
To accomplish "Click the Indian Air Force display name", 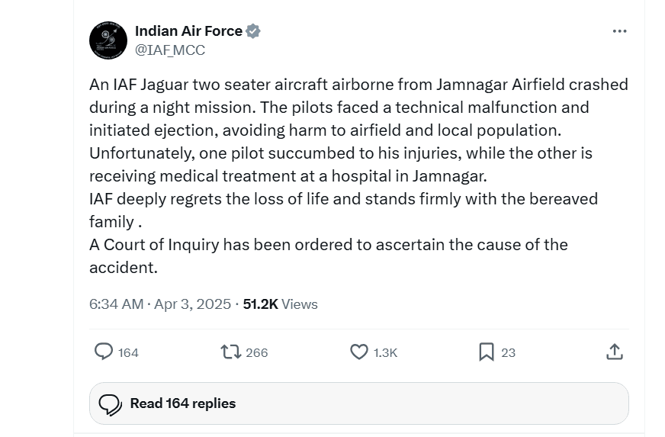I will tap(188, 31).
